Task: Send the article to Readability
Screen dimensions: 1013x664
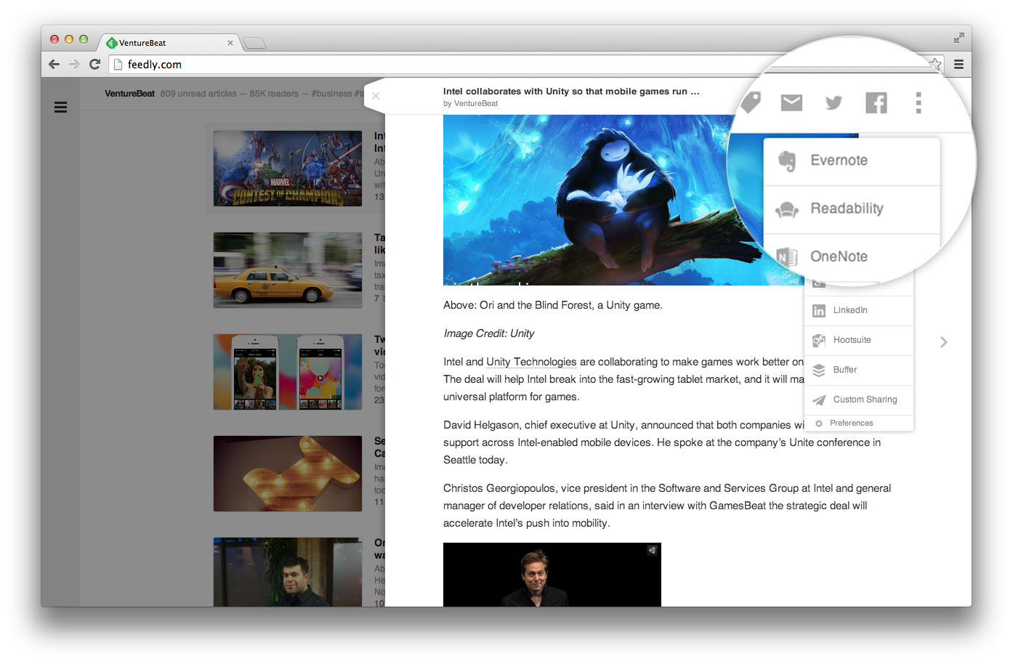Action: coord(846,208)
